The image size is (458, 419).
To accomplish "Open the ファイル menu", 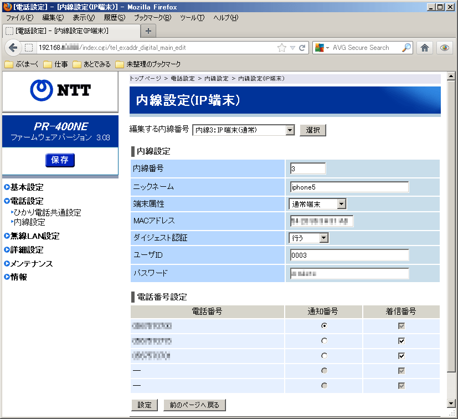I will coord(20,18).
